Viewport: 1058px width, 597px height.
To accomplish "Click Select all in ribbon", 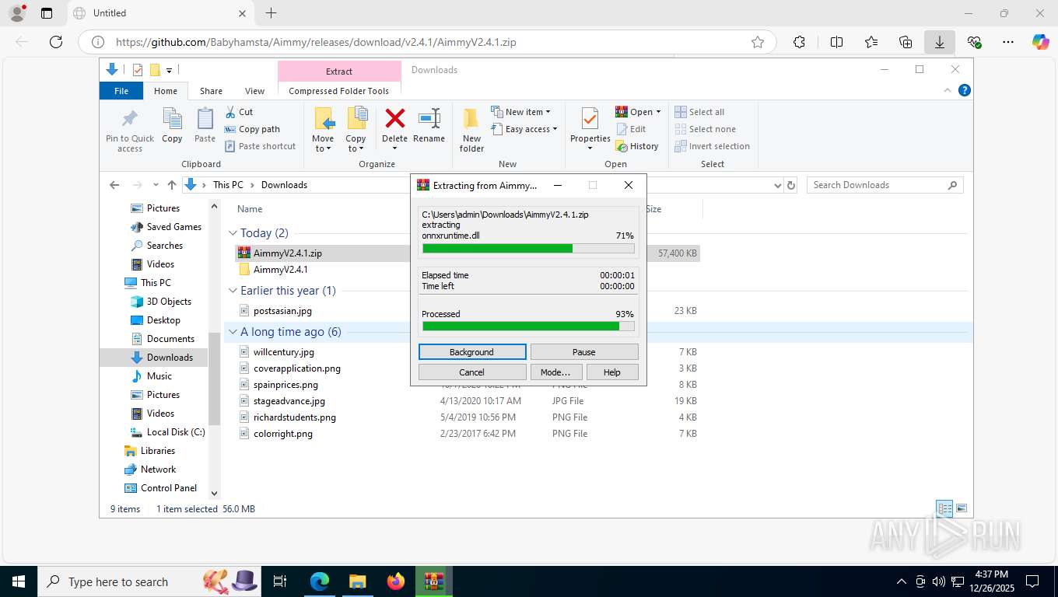I will pos(699,112).
